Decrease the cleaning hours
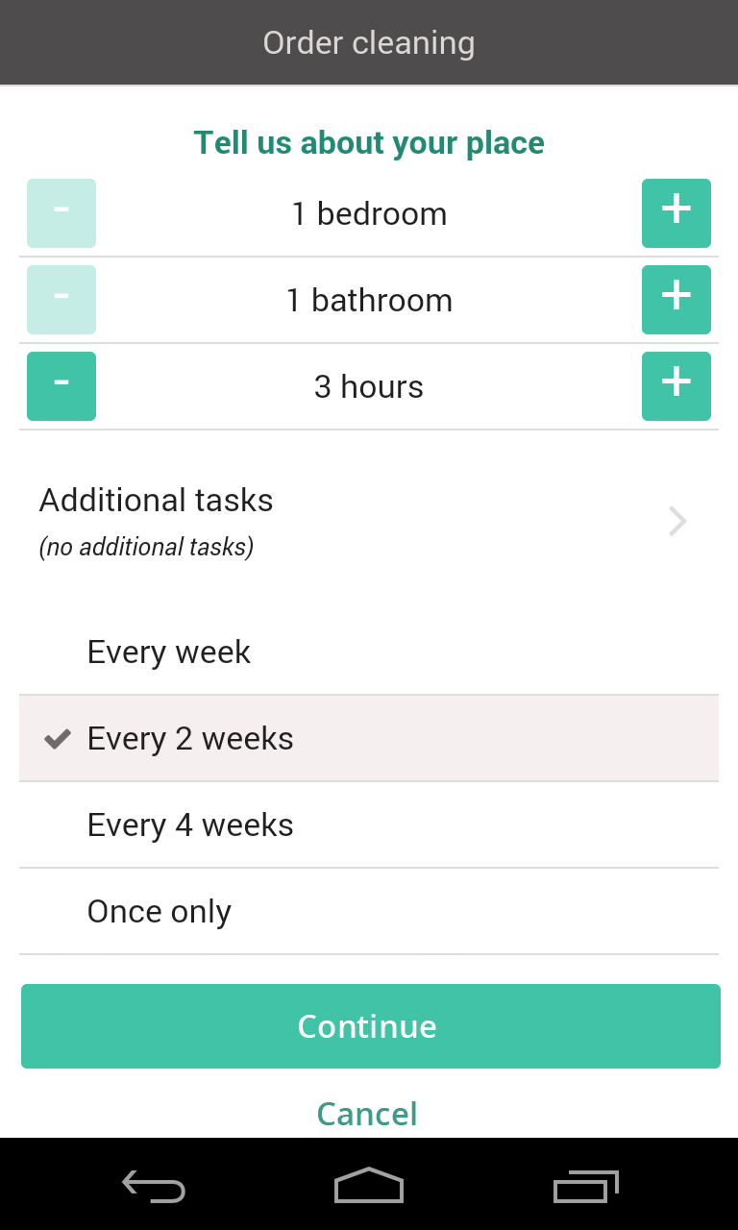This screenshot has width=738, height=1230. coord(61,386)
